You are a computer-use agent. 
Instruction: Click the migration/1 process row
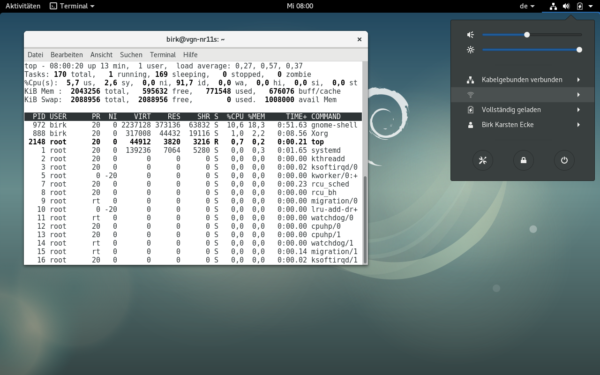193,252
